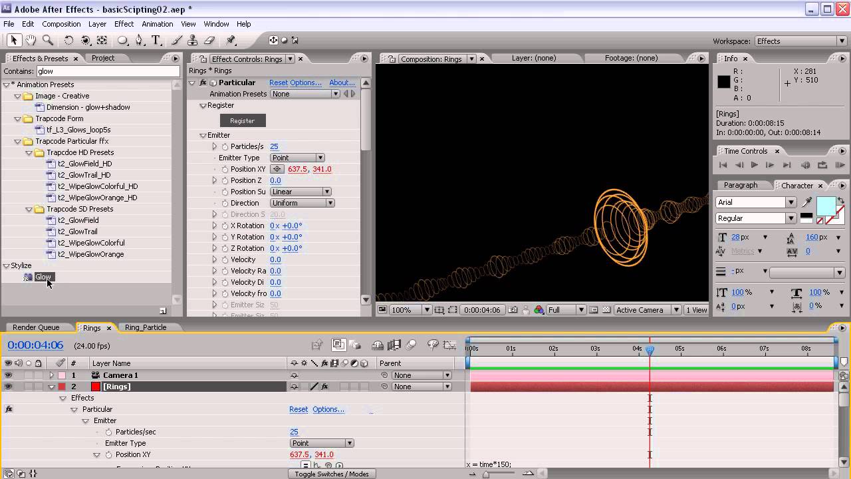Select the Pen tool

click(139, 41)
